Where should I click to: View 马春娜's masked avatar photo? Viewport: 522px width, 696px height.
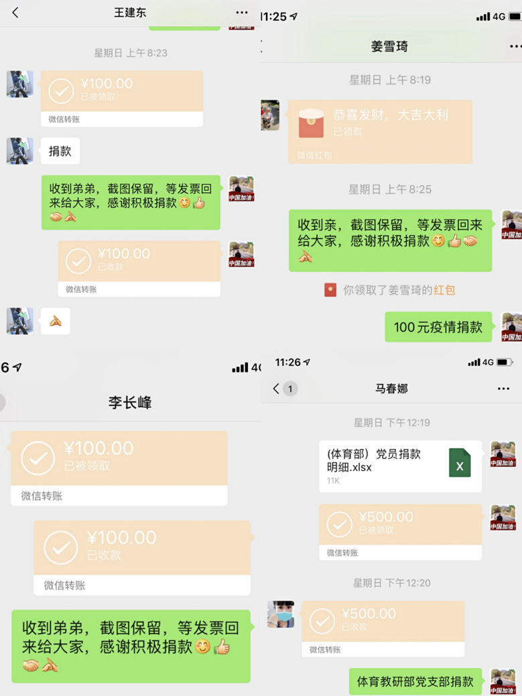point(281,614)
